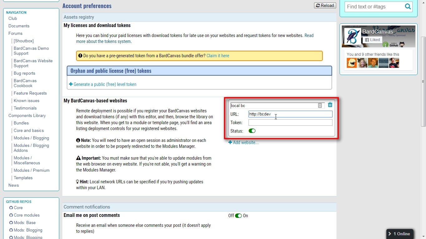
Task: Open Forums in navigation
Action: [x=15, y=33]
